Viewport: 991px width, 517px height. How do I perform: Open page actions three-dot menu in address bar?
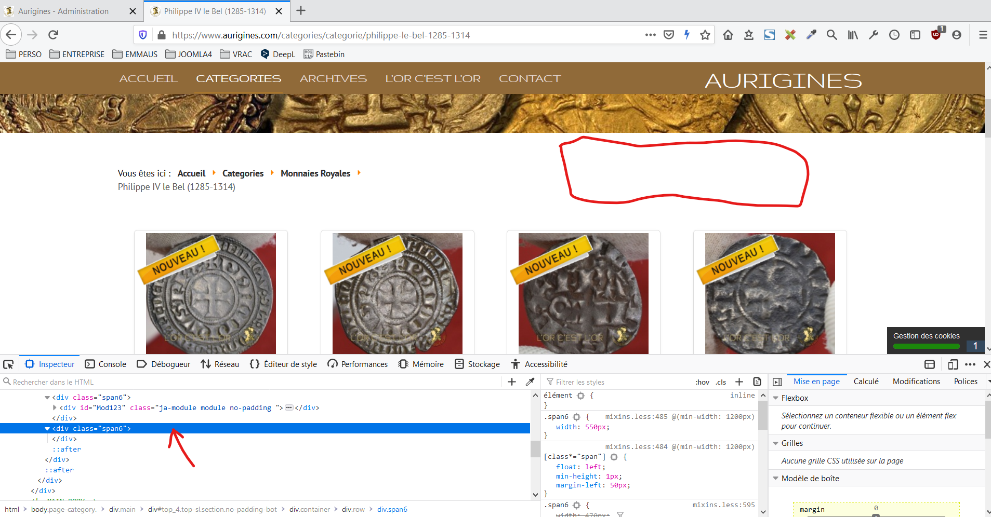click(x=650, y=35)
